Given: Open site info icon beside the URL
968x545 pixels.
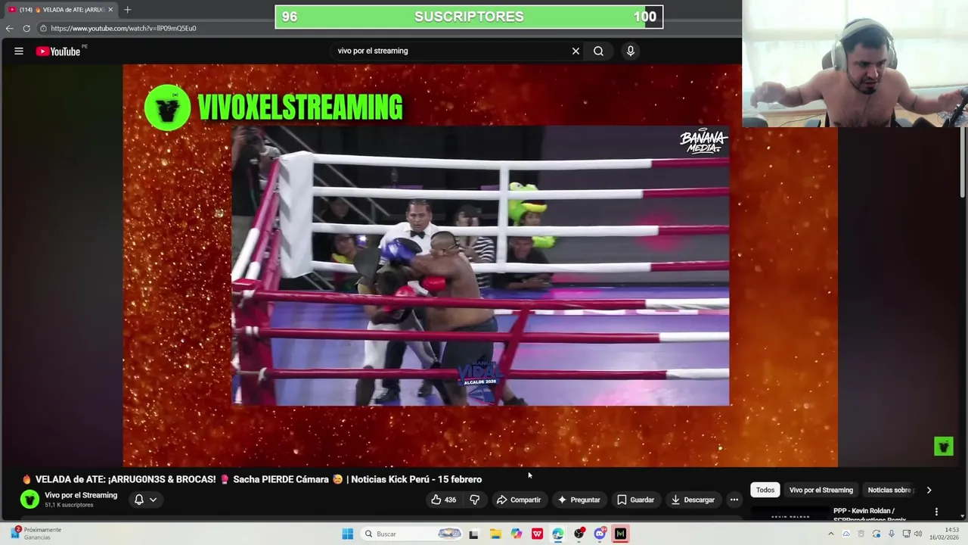Looking at the screenshot, I should coord(44,28).
